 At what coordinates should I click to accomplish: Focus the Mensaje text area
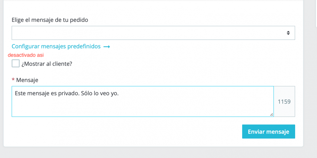[143, 101]
